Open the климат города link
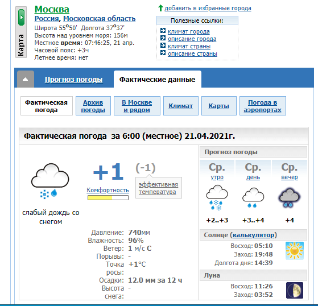Image resolution: width=318 pixels, height=306 pixels. [x=189, y=31]
